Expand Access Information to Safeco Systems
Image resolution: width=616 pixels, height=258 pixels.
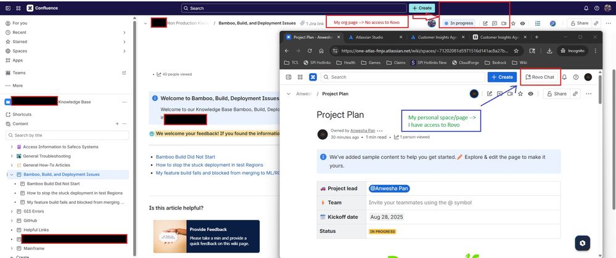pos(12,147)
